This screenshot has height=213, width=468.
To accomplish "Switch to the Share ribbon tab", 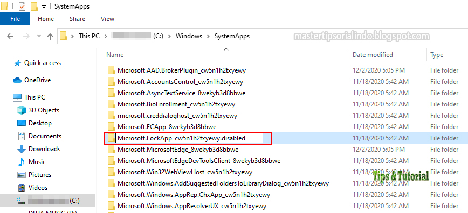I will pos(77,19).
